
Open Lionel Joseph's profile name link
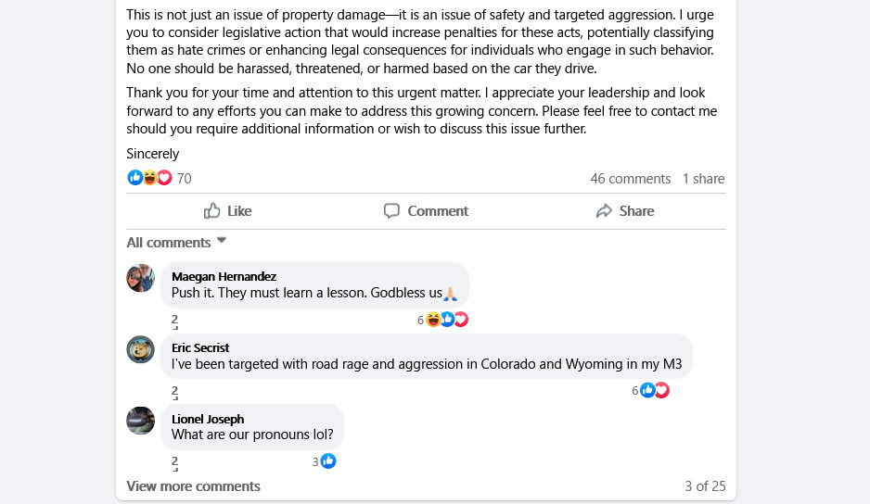[x=208, y=419]
